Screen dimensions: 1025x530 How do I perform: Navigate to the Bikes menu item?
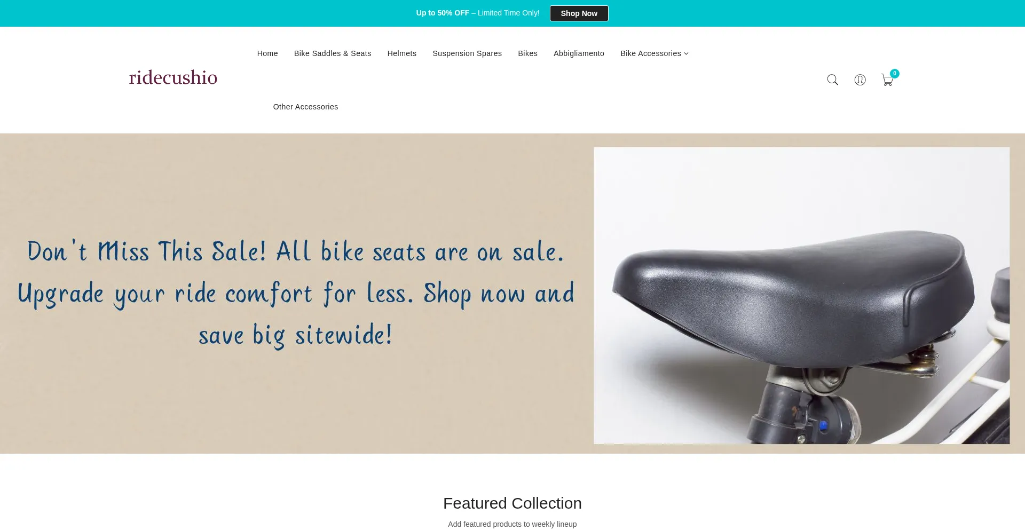coord(527,53)
